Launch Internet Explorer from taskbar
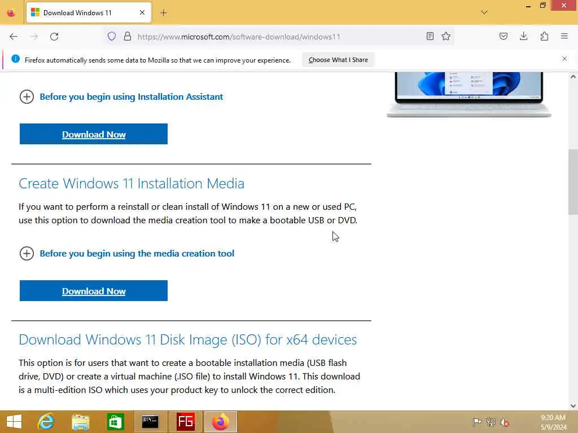The image size is (578, 433). pos(46,422)
